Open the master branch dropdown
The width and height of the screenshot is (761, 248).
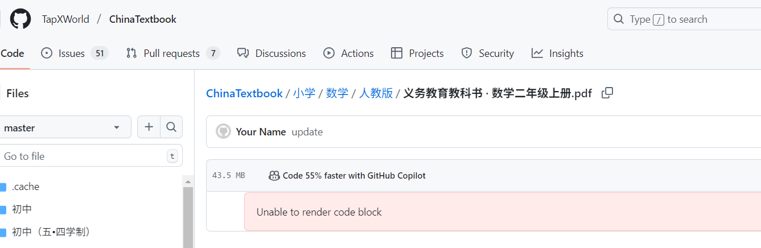64,127
